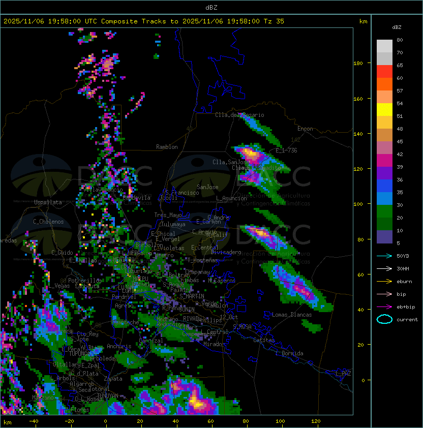Click the dBZ title at top
The height and width of the screenshot is (428, 423).
click(x=211, y=7)
